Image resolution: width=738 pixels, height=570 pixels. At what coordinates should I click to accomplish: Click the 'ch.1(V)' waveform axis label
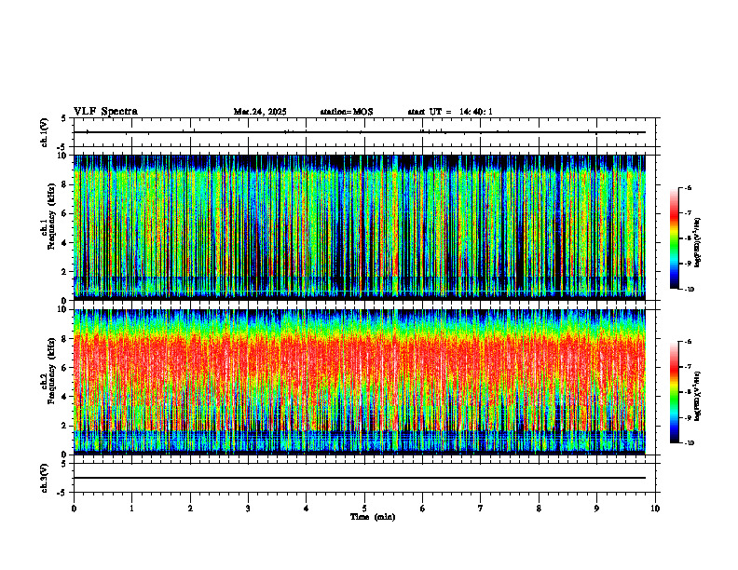click(45, 132)
